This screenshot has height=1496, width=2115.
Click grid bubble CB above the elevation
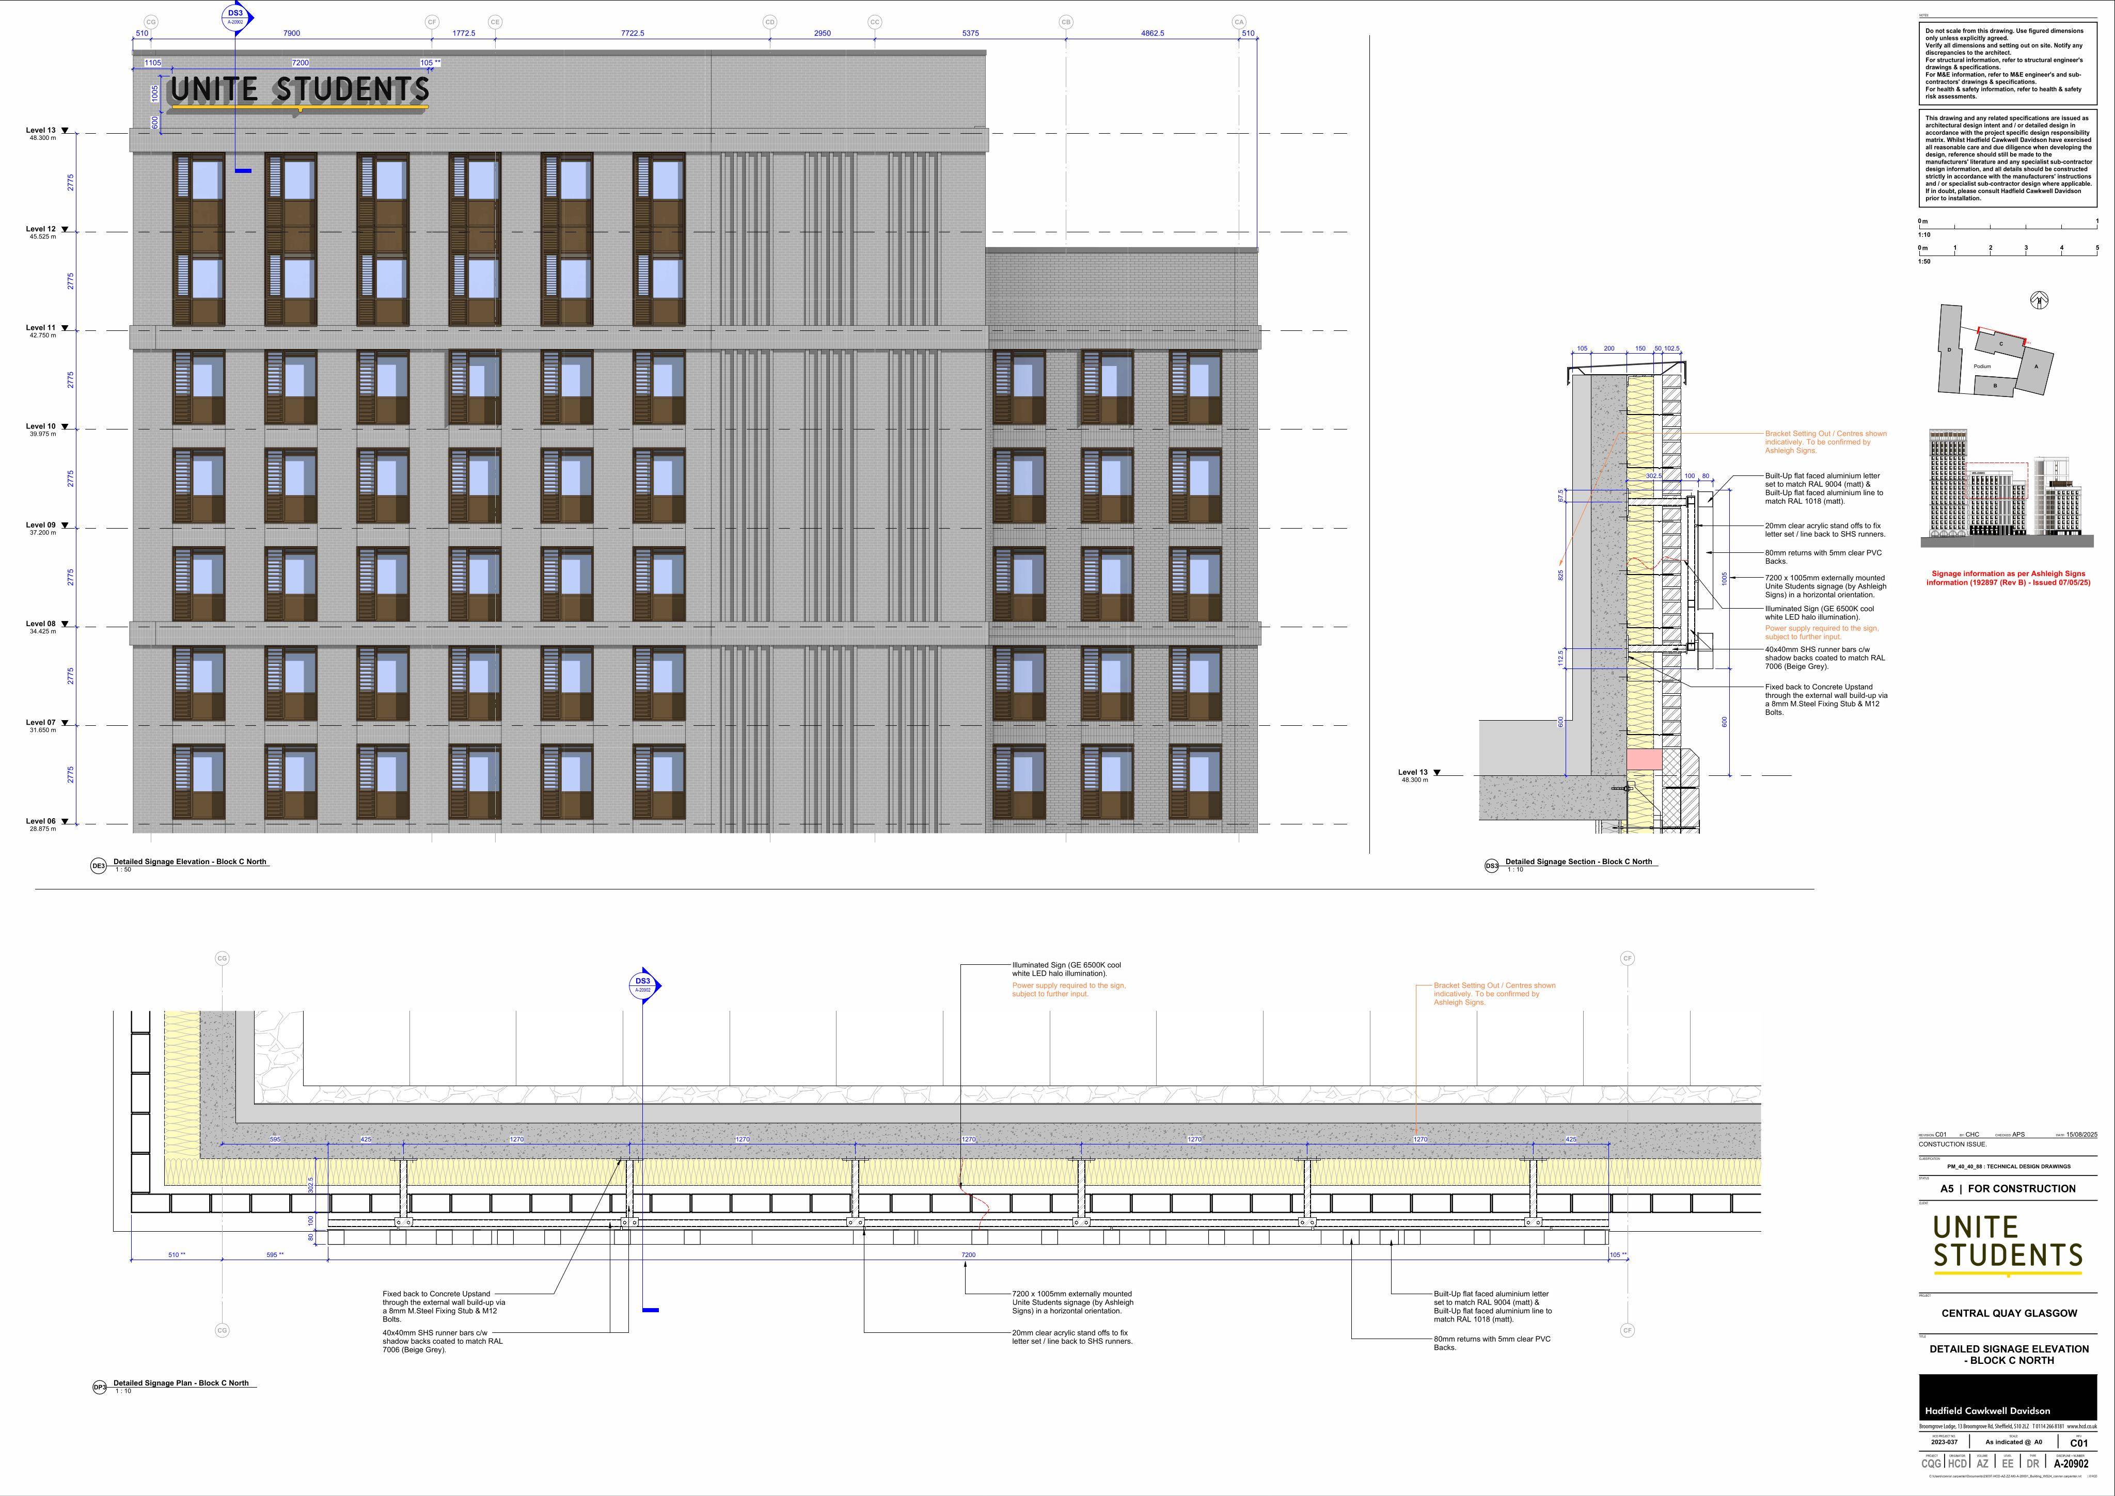click(x=1066, y=21)
